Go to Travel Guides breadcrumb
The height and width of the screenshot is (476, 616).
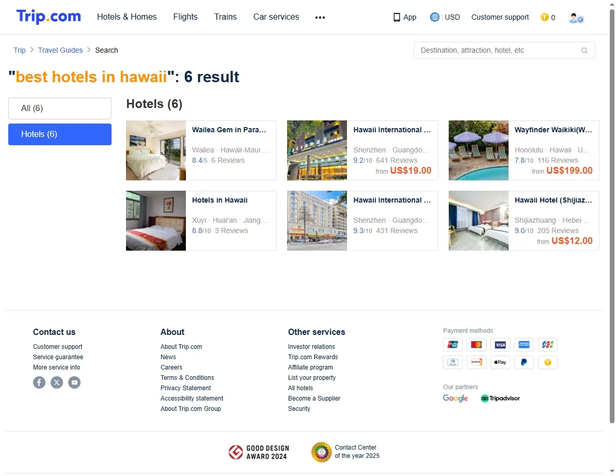pos(60,50)
